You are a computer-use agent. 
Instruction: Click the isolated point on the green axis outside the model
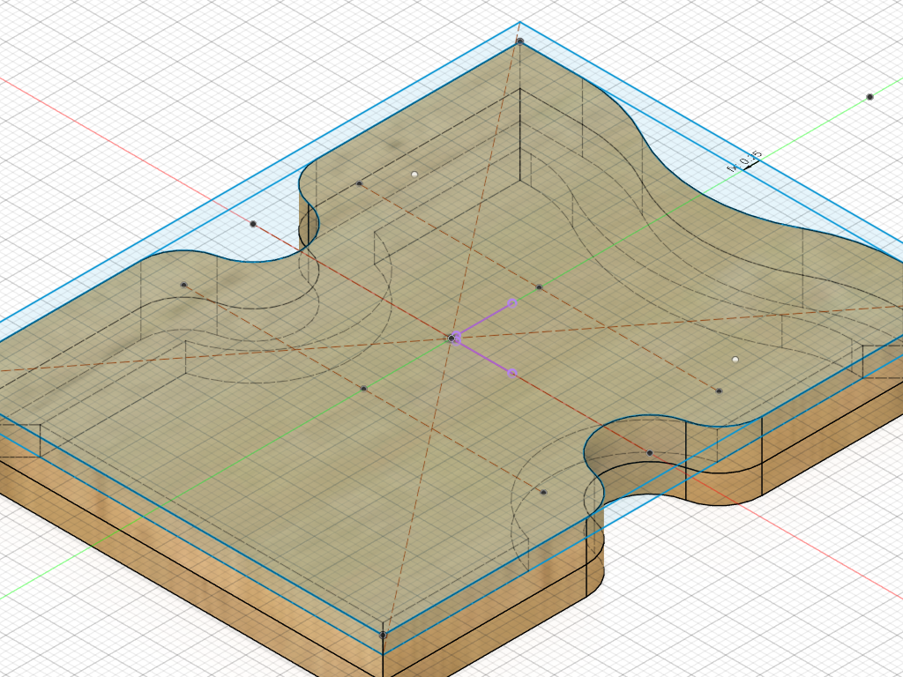click(x=869, y=97)
